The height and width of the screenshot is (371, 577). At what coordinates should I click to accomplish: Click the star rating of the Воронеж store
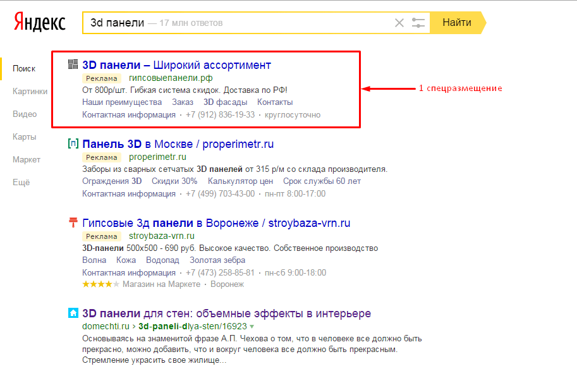pyautogui.click(x=101, y=284)
